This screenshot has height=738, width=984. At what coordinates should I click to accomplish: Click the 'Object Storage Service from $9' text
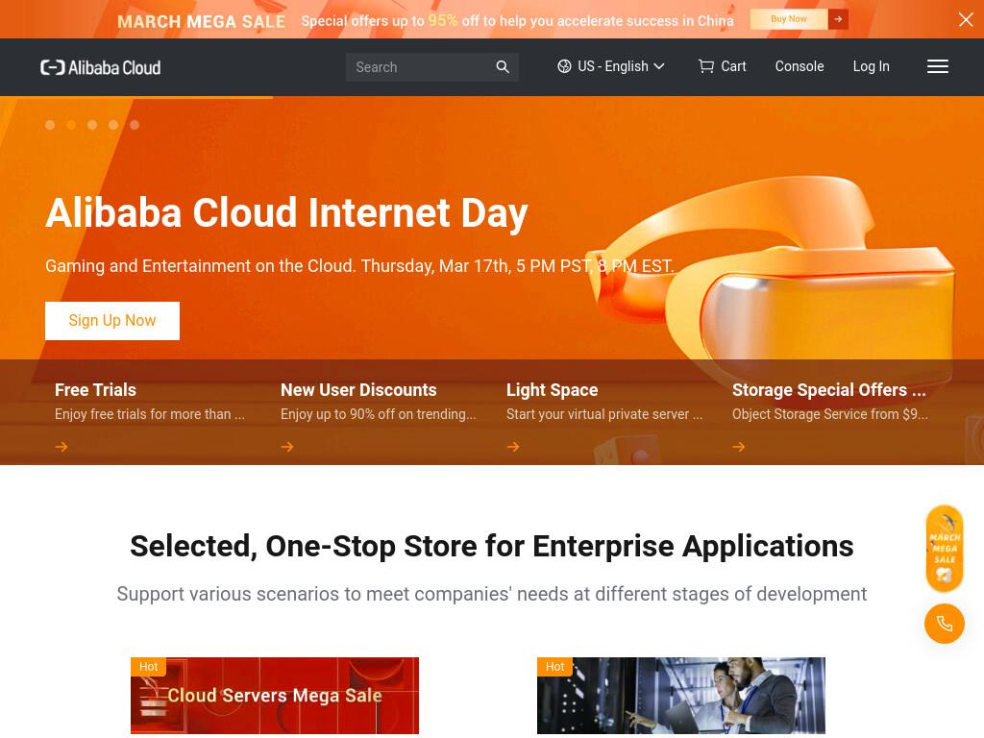[829, 414]
